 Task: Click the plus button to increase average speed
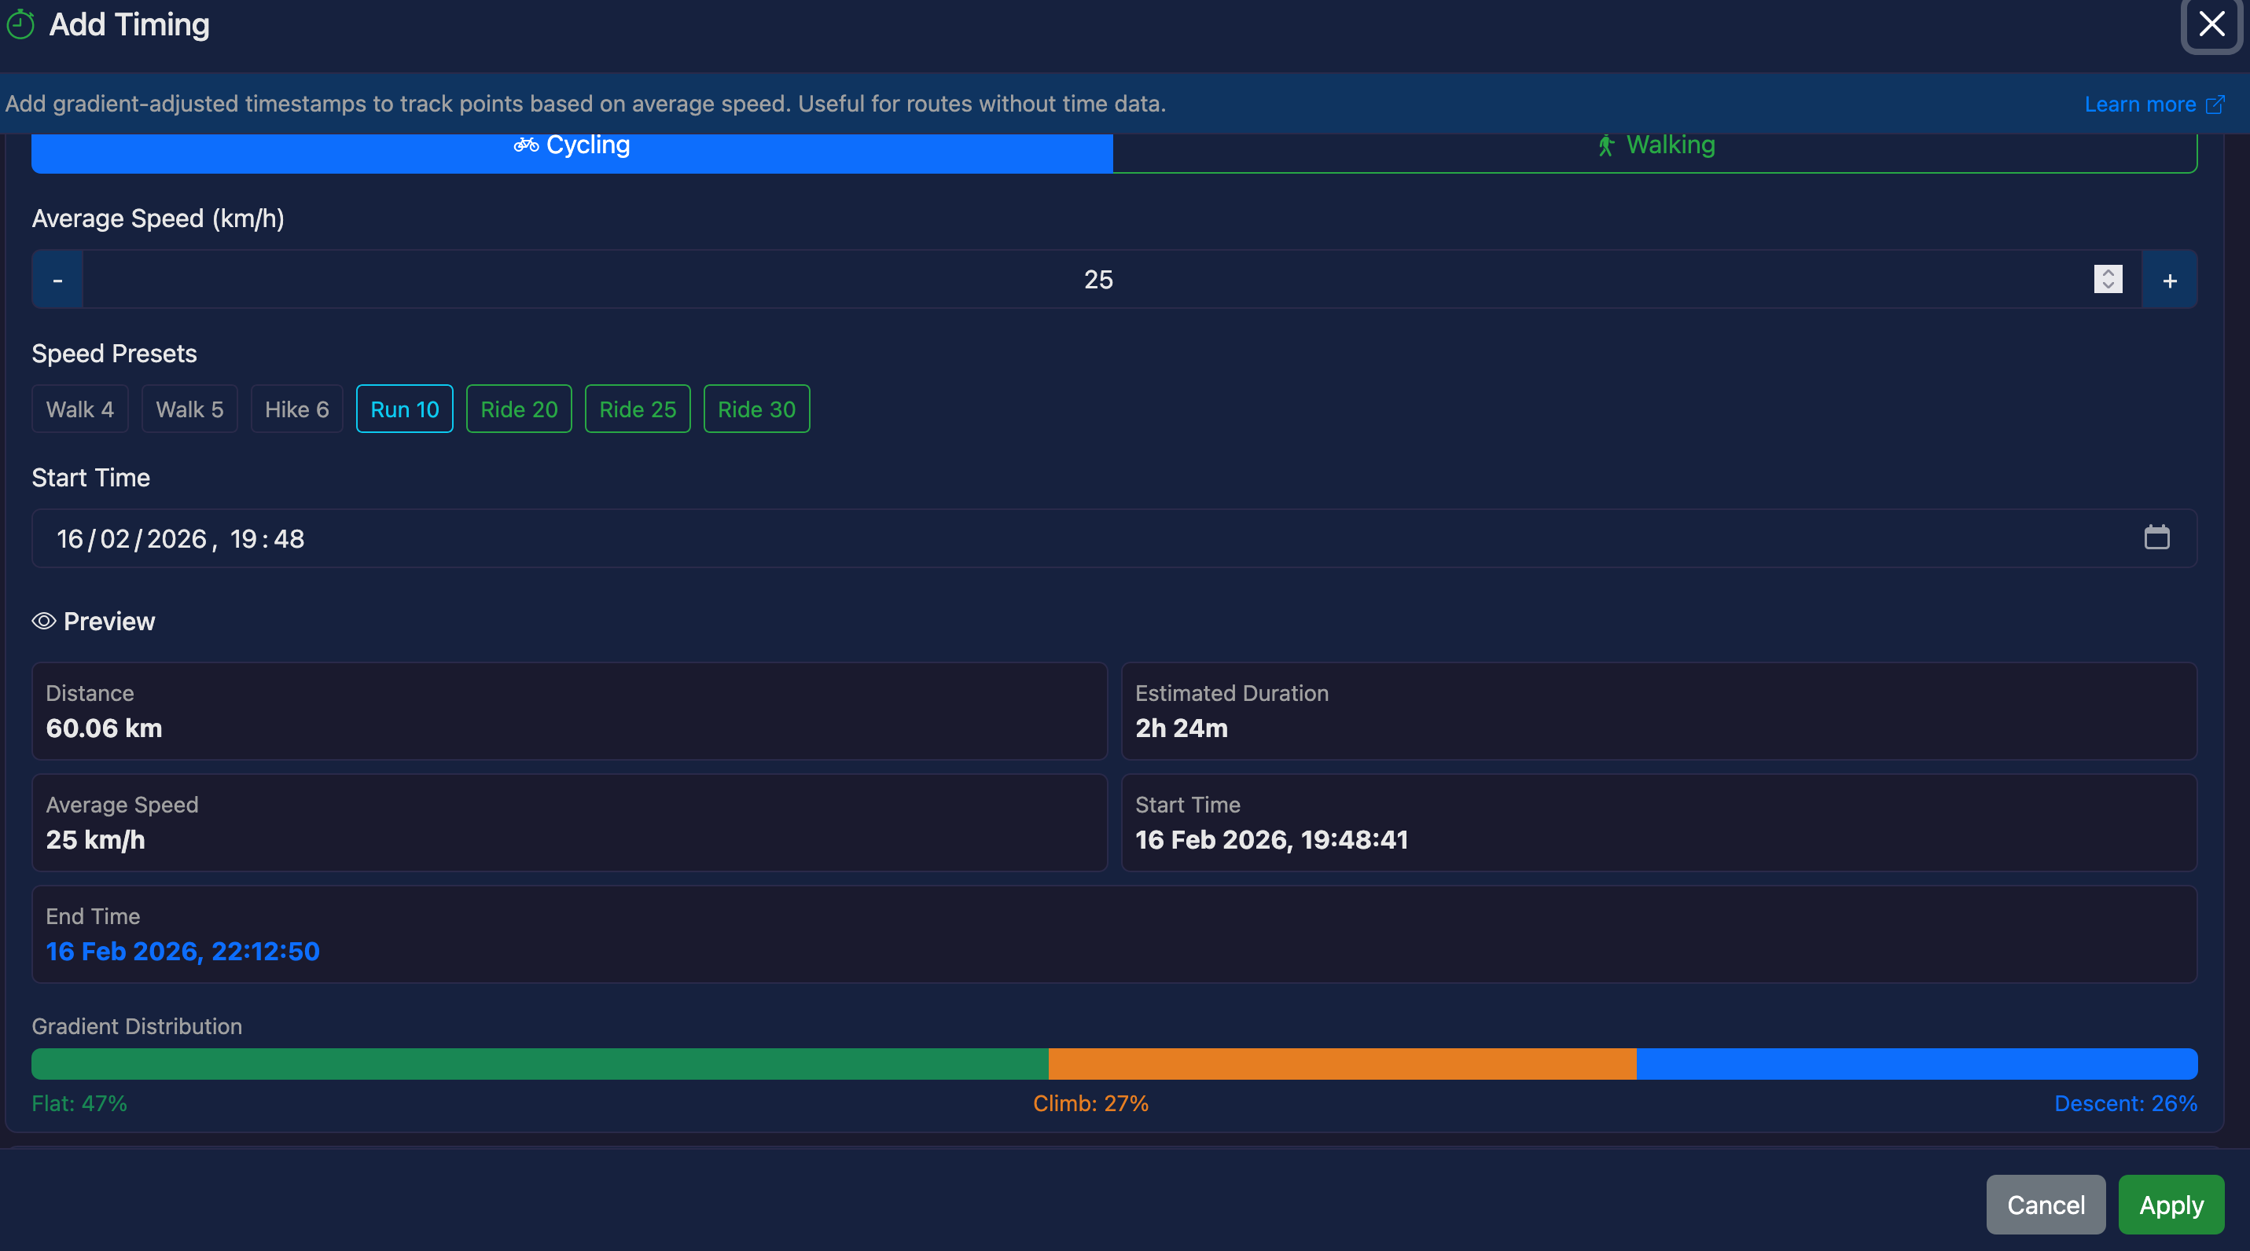[x=2170, y=280]
